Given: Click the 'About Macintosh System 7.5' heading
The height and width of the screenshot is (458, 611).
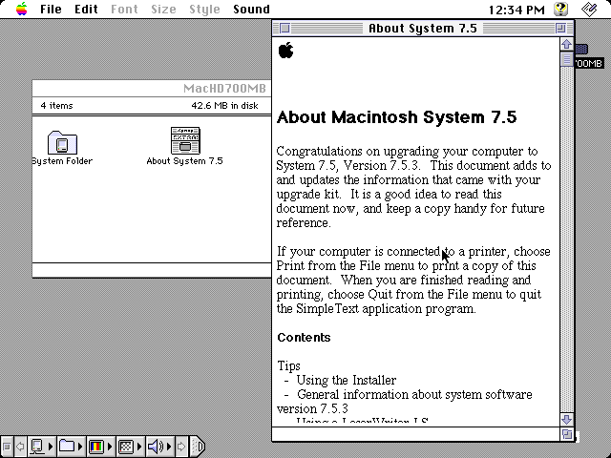Looking at the screenshot, I should [x=397, y=117].
